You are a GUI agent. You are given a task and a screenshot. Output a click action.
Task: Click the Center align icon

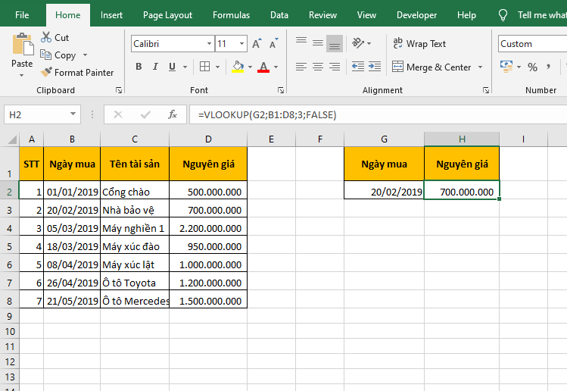click(x=319, y=67)
